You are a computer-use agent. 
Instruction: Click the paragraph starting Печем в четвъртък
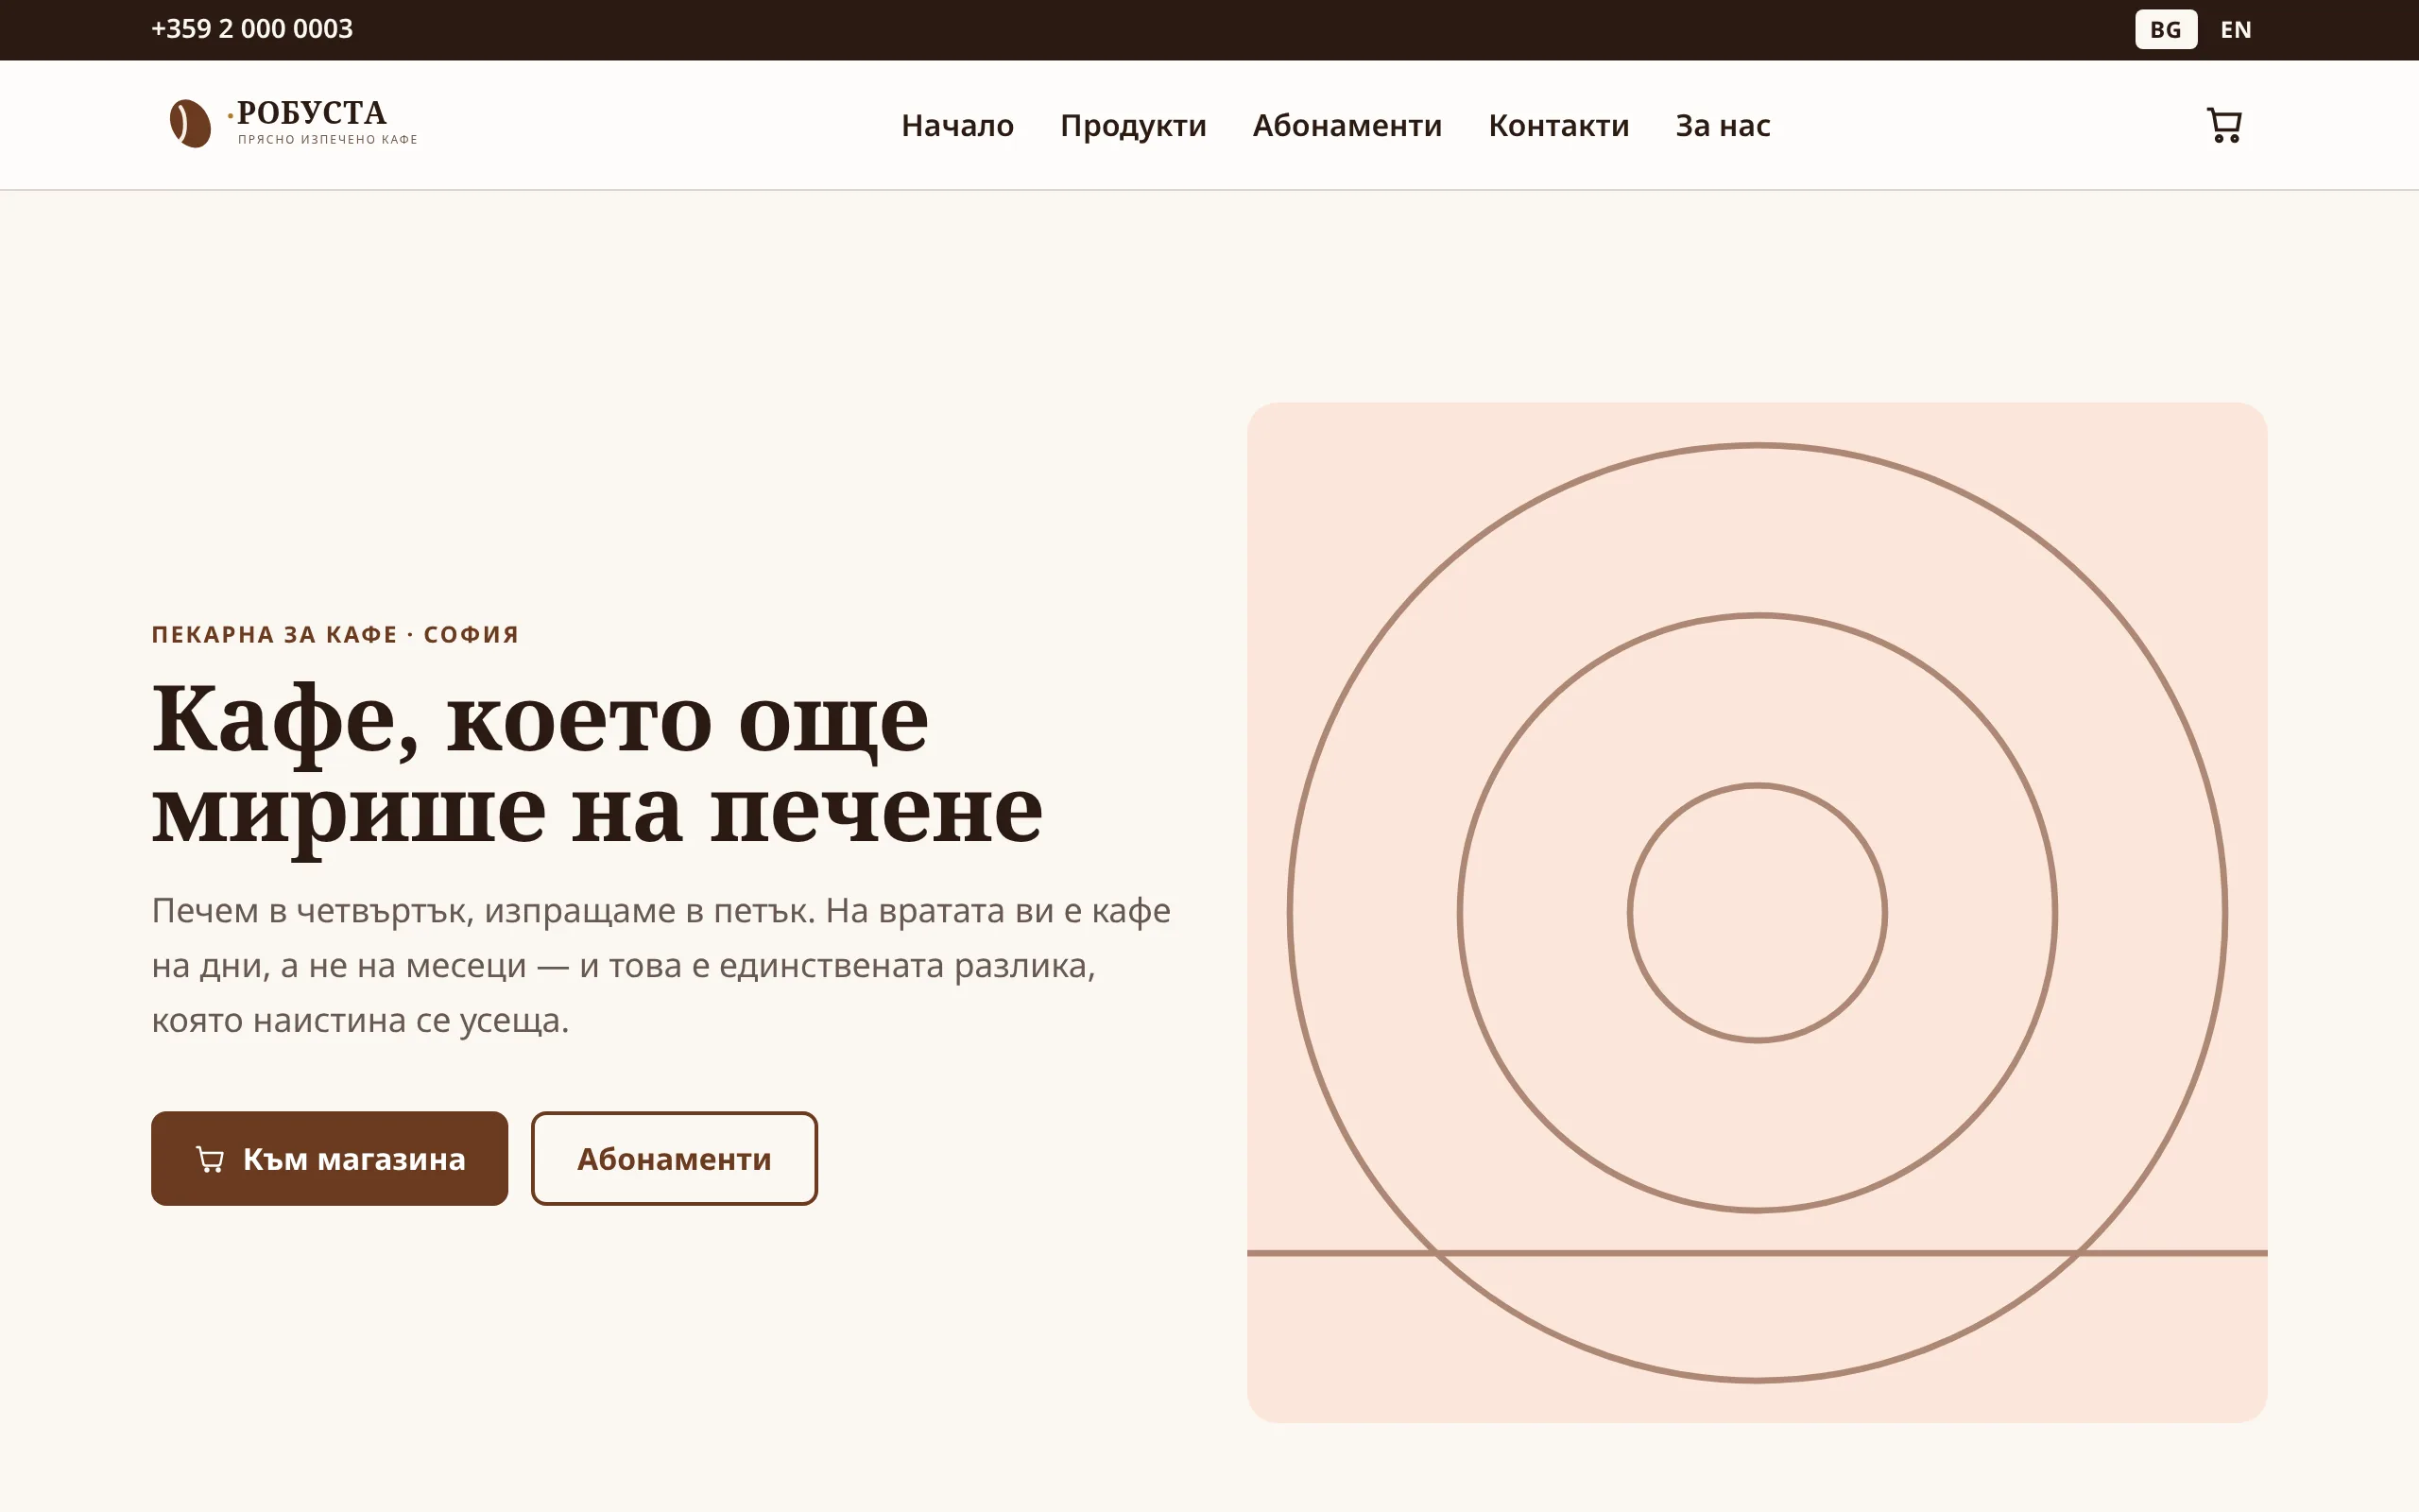pos(661,965)
